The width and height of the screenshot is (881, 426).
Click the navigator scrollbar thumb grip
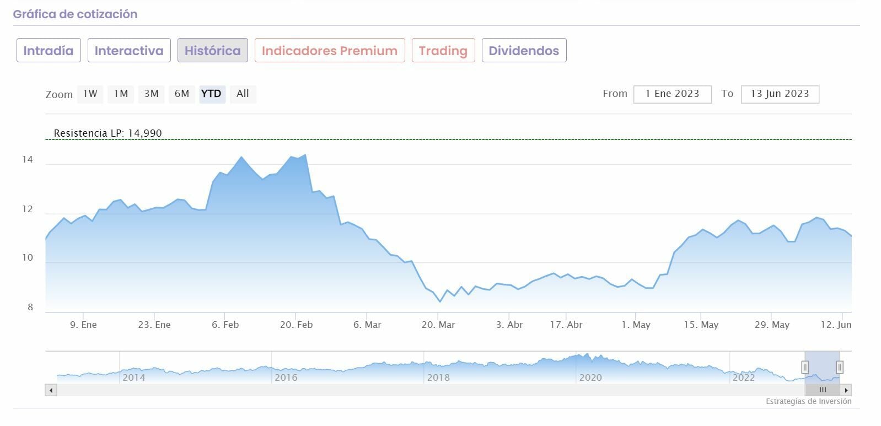(823, 390)
